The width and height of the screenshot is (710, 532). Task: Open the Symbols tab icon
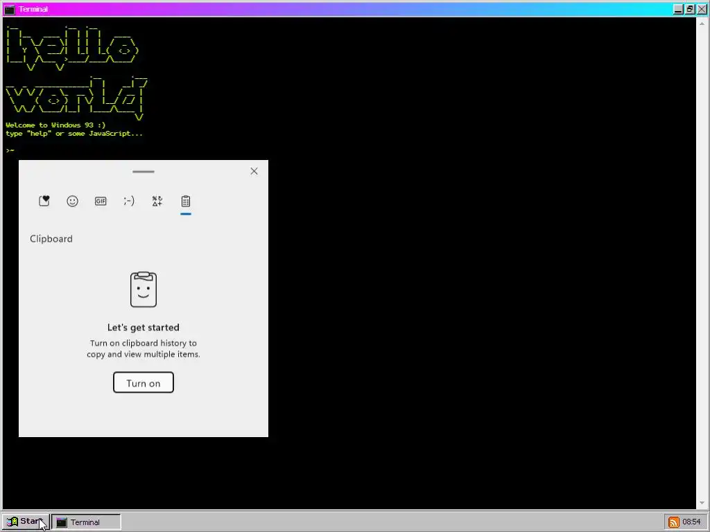157,201
